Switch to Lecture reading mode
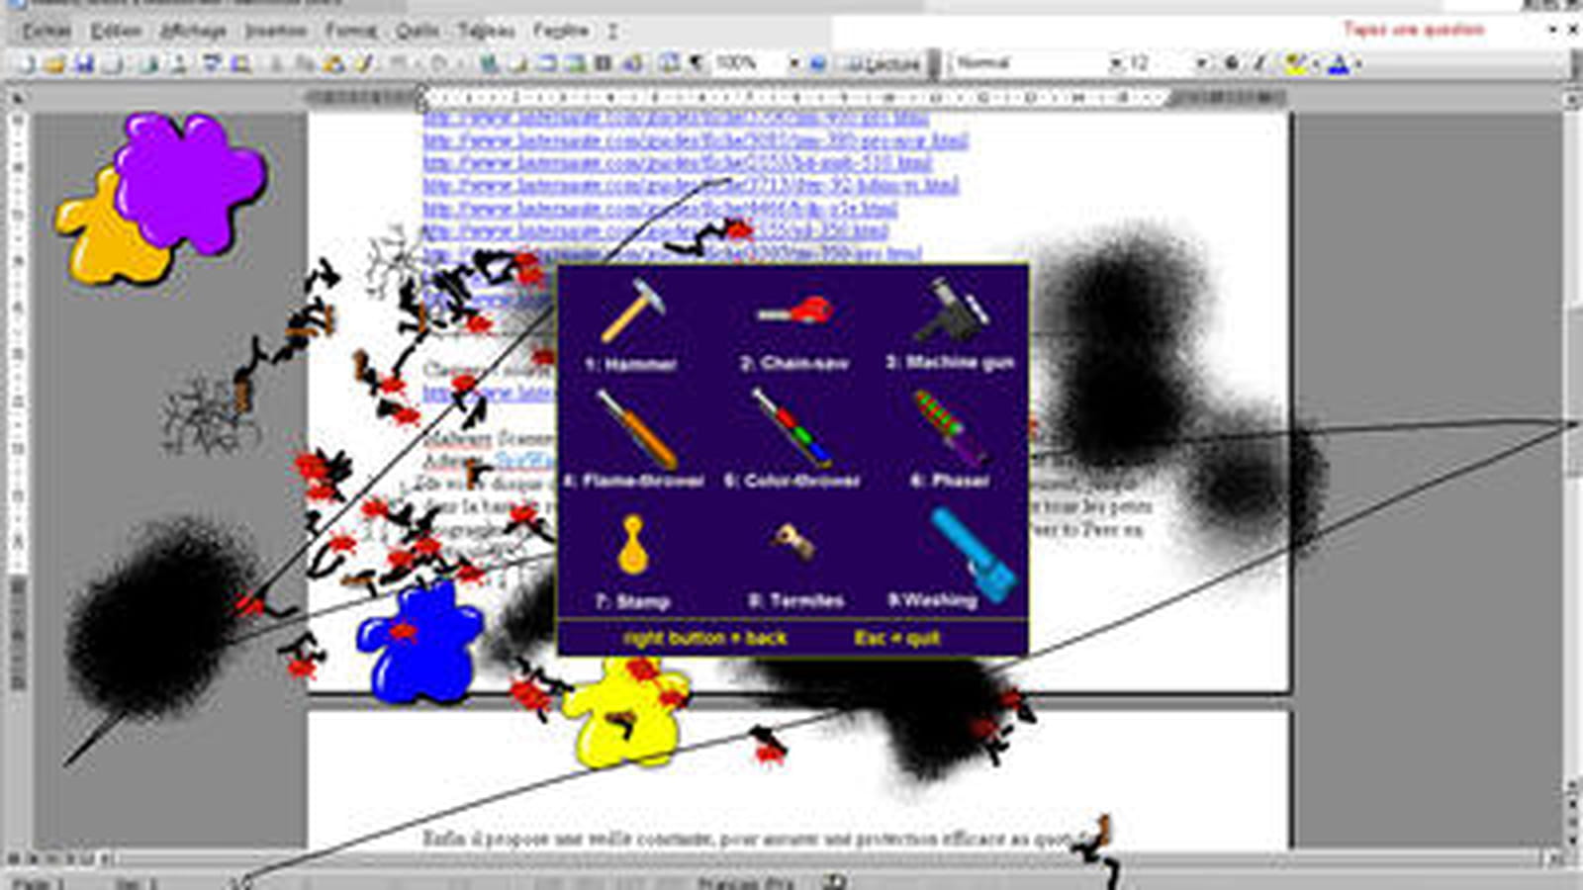 tap(884, 64)
